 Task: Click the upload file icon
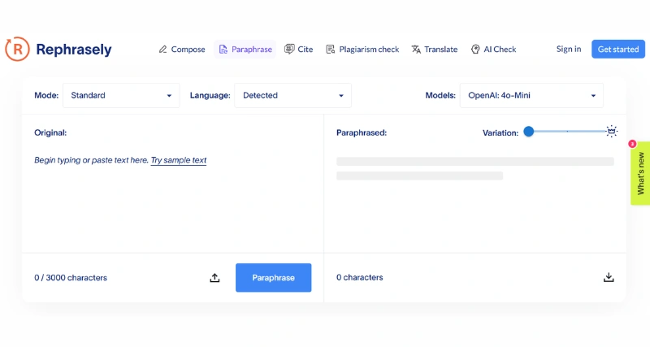pyautogui.click(x=214, y=278)
